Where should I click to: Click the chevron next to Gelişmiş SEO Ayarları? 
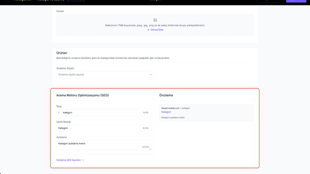[x=83, y=160]
